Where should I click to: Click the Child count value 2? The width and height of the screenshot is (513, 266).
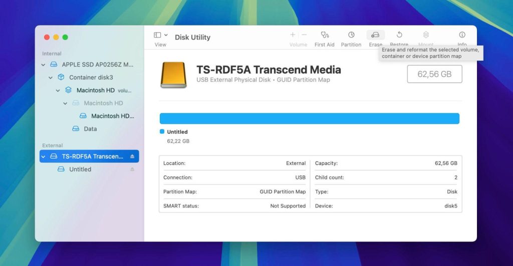[456, 177]
